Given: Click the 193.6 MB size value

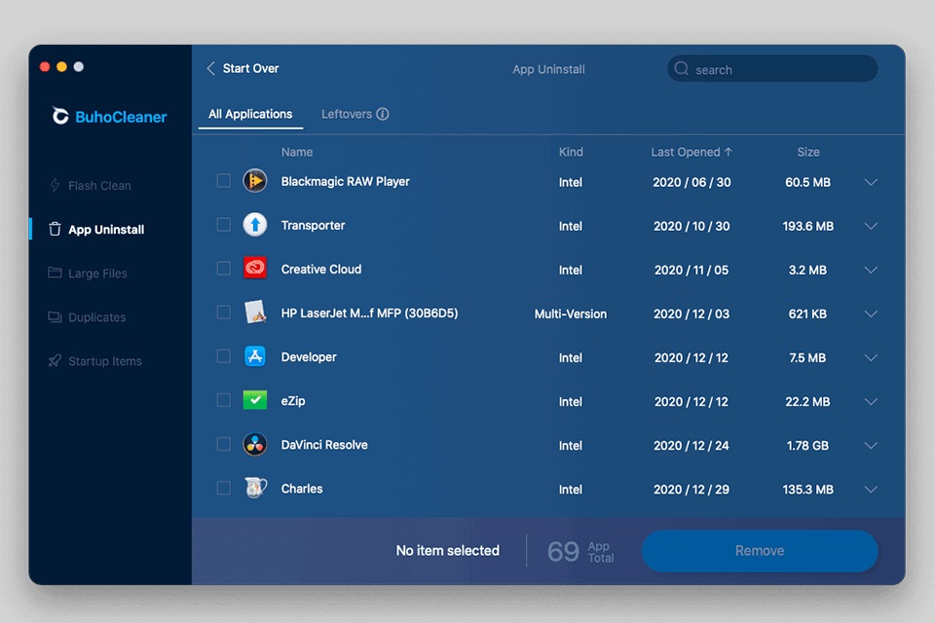Looking at the screenshot, I should [x=808, y=226].
